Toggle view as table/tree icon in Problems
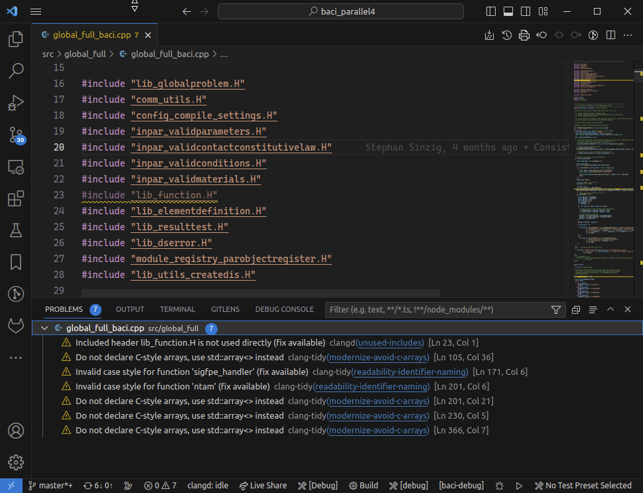643x493 pixels. coord(593,310)
